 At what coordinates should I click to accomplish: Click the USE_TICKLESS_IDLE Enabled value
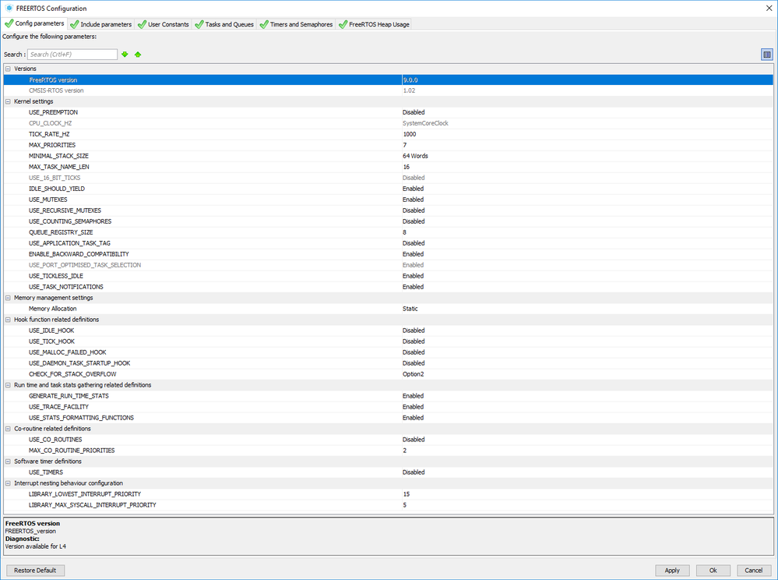pyautogui.click(x=414, y=277)
